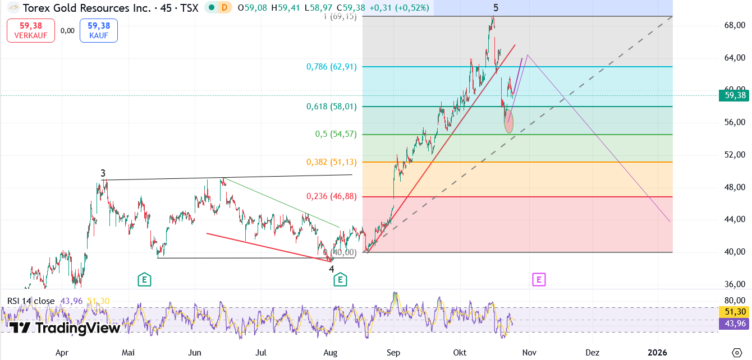752x360 pixels.
Task: Click the 48,00 price axis label
Action: coord(735,187)
